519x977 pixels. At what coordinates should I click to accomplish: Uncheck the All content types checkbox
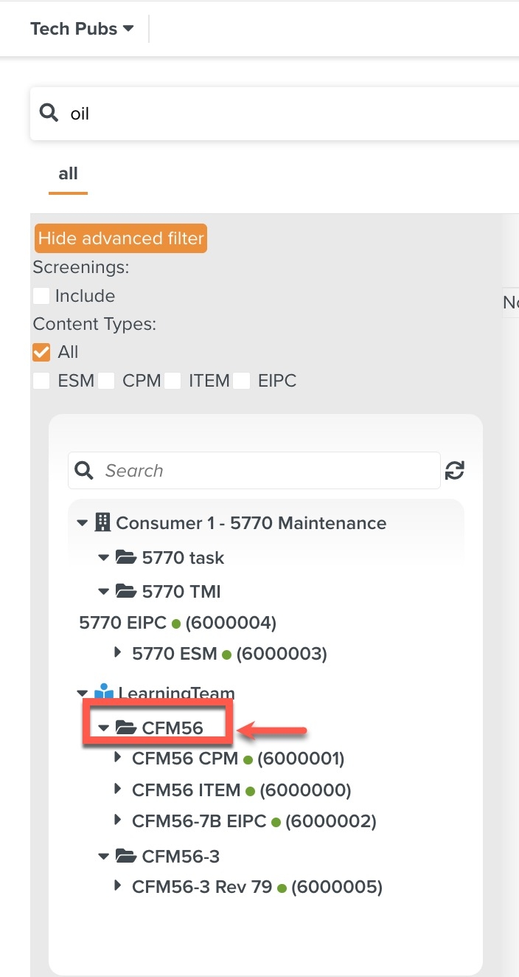click(x=41, y=352)
